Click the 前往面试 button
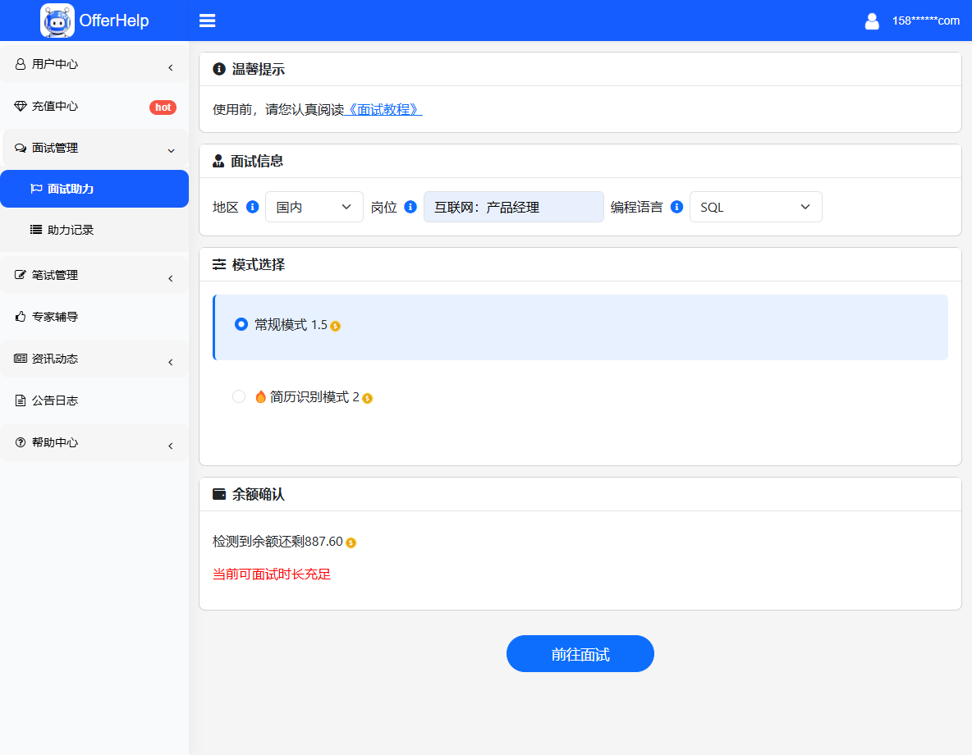 point(580,654)
